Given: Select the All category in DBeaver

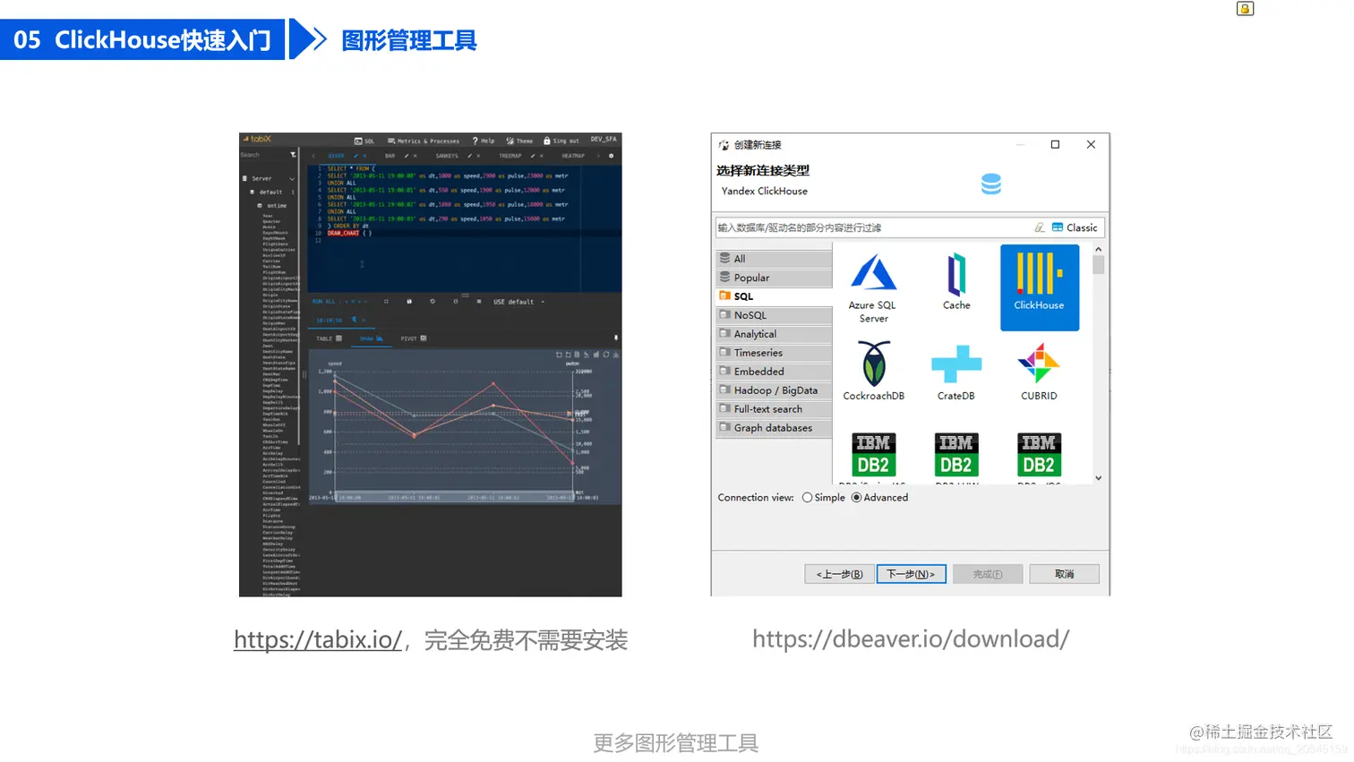Looking at the screenshot, I should pyautogui.click(x=774, y=259).
